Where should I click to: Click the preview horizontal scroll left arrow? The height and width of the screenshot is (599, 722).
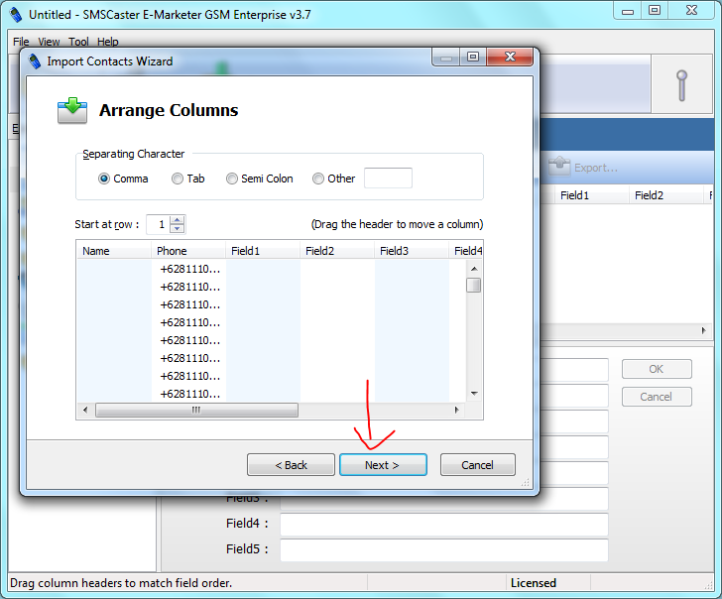[x=85, y=410]
